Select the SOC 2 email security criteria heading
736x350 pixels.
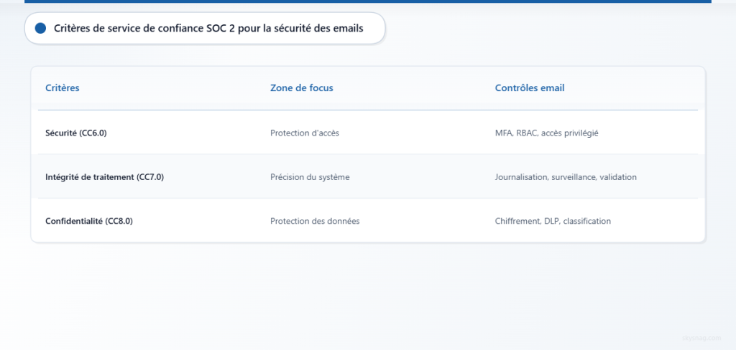coord(208,28)
